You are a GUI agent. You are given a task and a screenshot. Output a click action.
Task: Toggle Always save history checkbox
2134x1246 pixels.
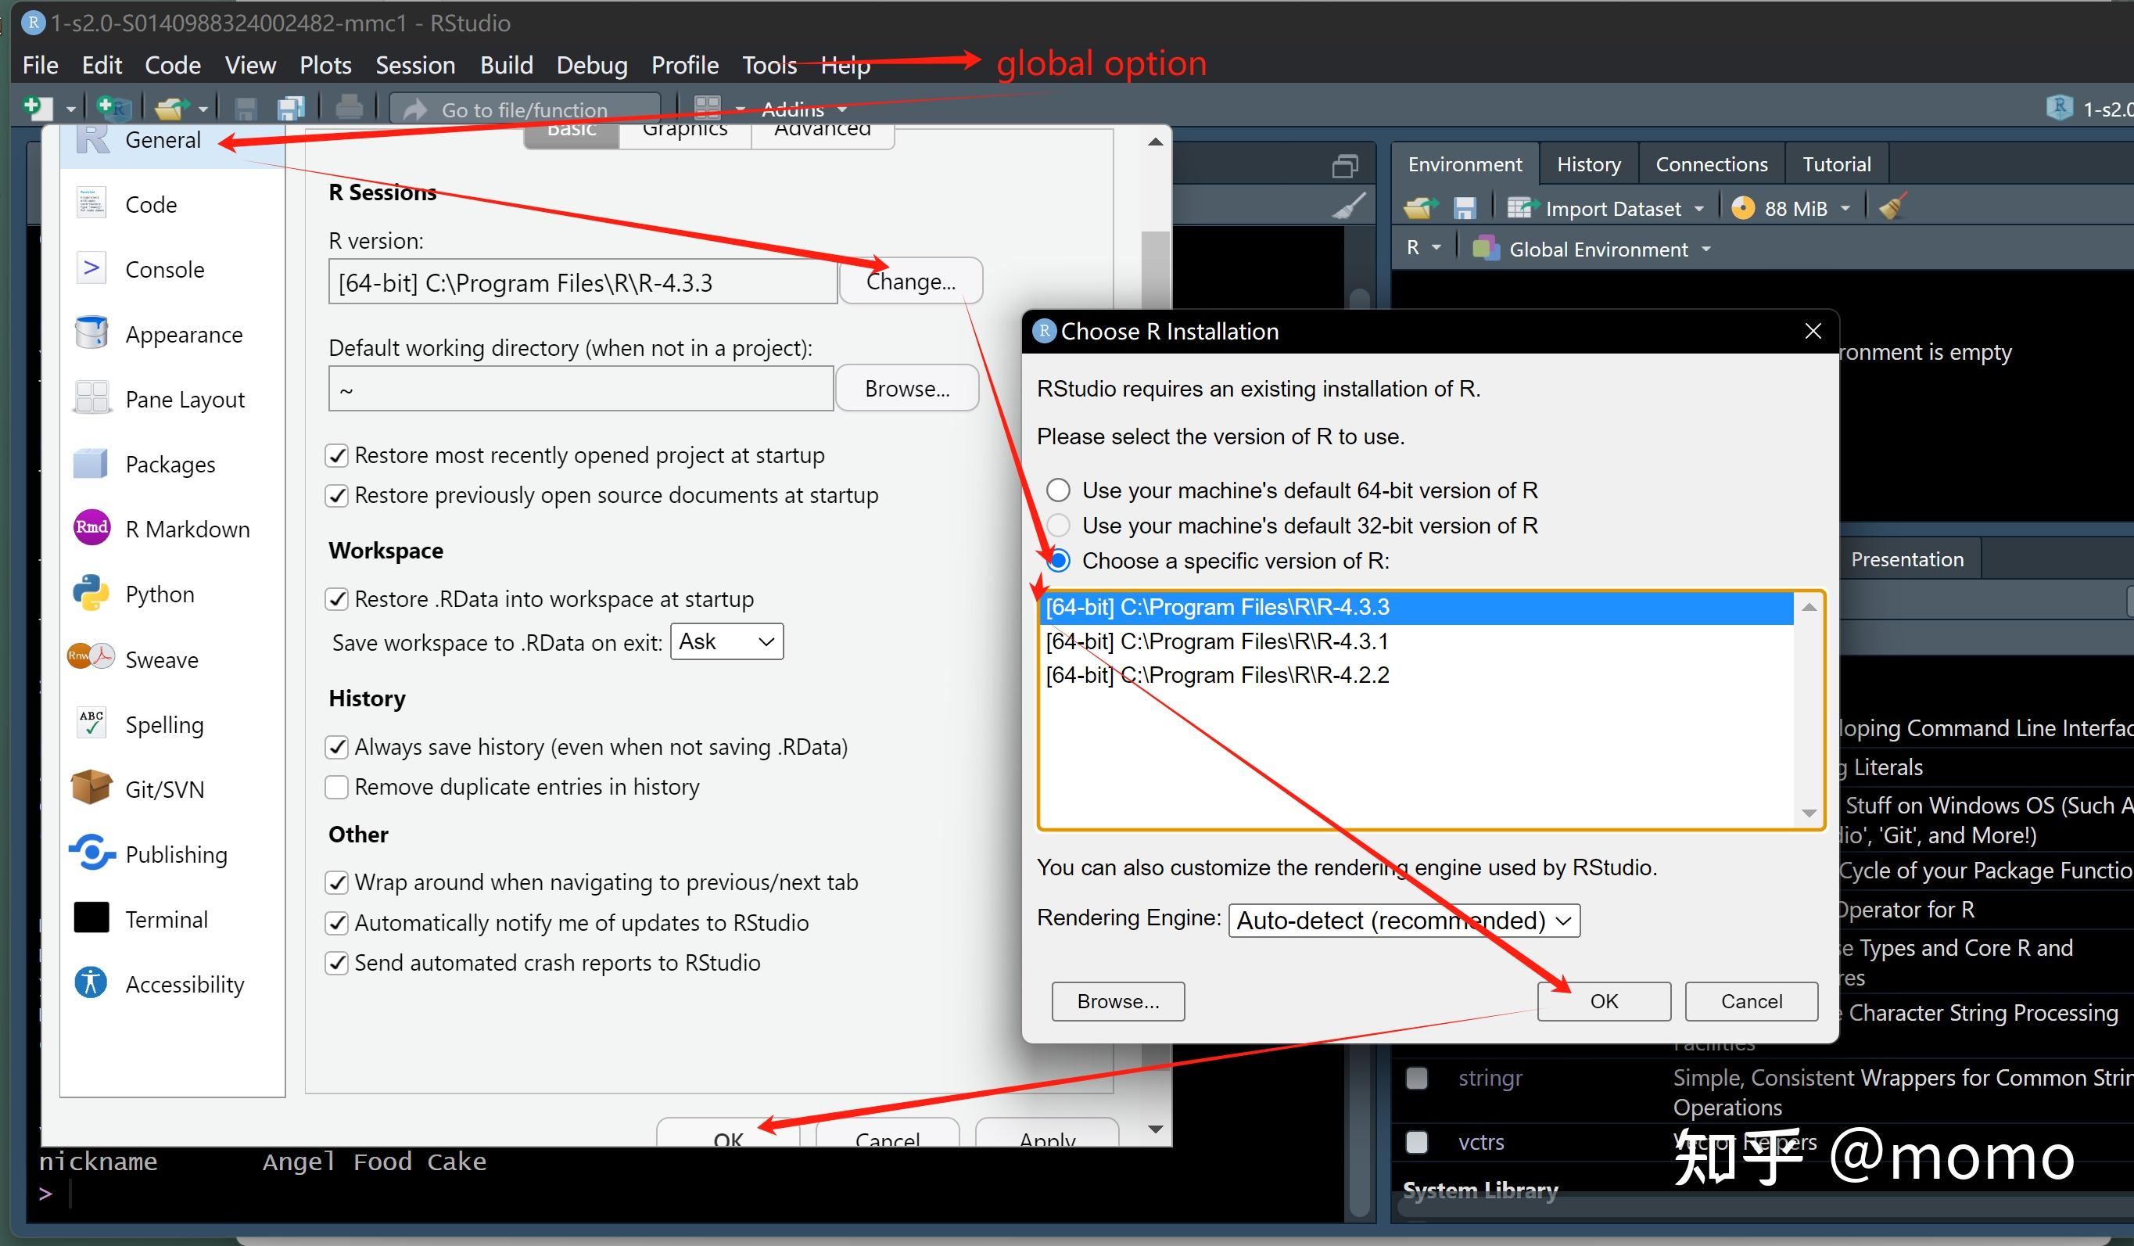(x=337, y=748)
